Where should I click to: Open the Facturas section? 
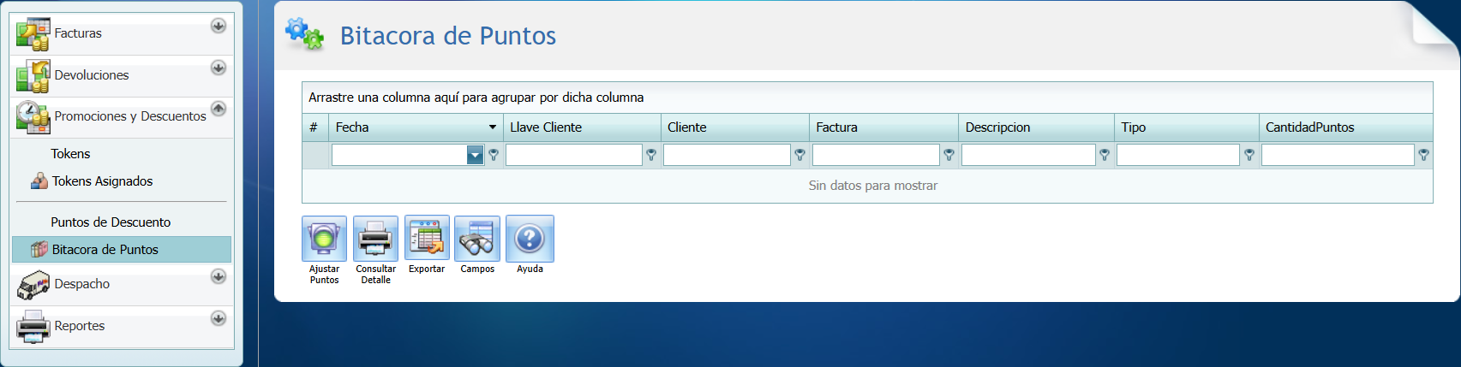click(78, 33)
